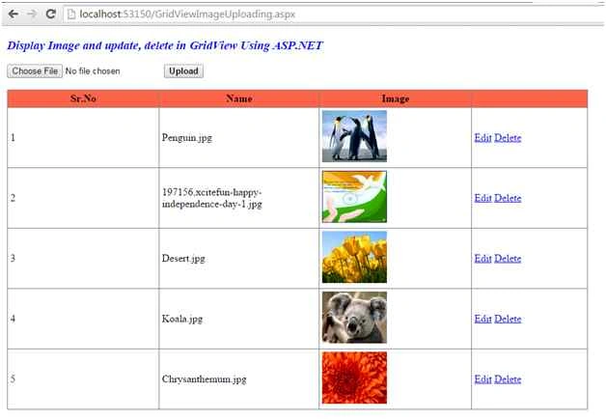Open the Penguin image thumbnail
Image resolution: width=606 pixels, height=420 pixels.
click(354, 136)
